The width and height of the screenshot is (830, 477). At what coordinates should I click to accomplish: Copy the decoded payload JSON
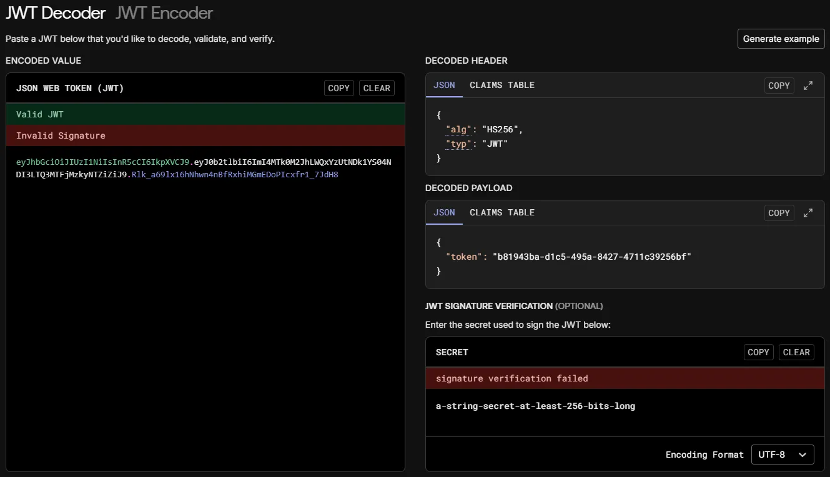[779, 213]
